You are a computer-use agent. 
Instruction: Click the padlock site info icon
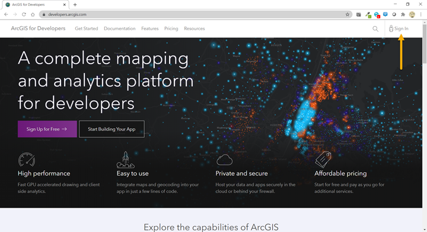44,14
